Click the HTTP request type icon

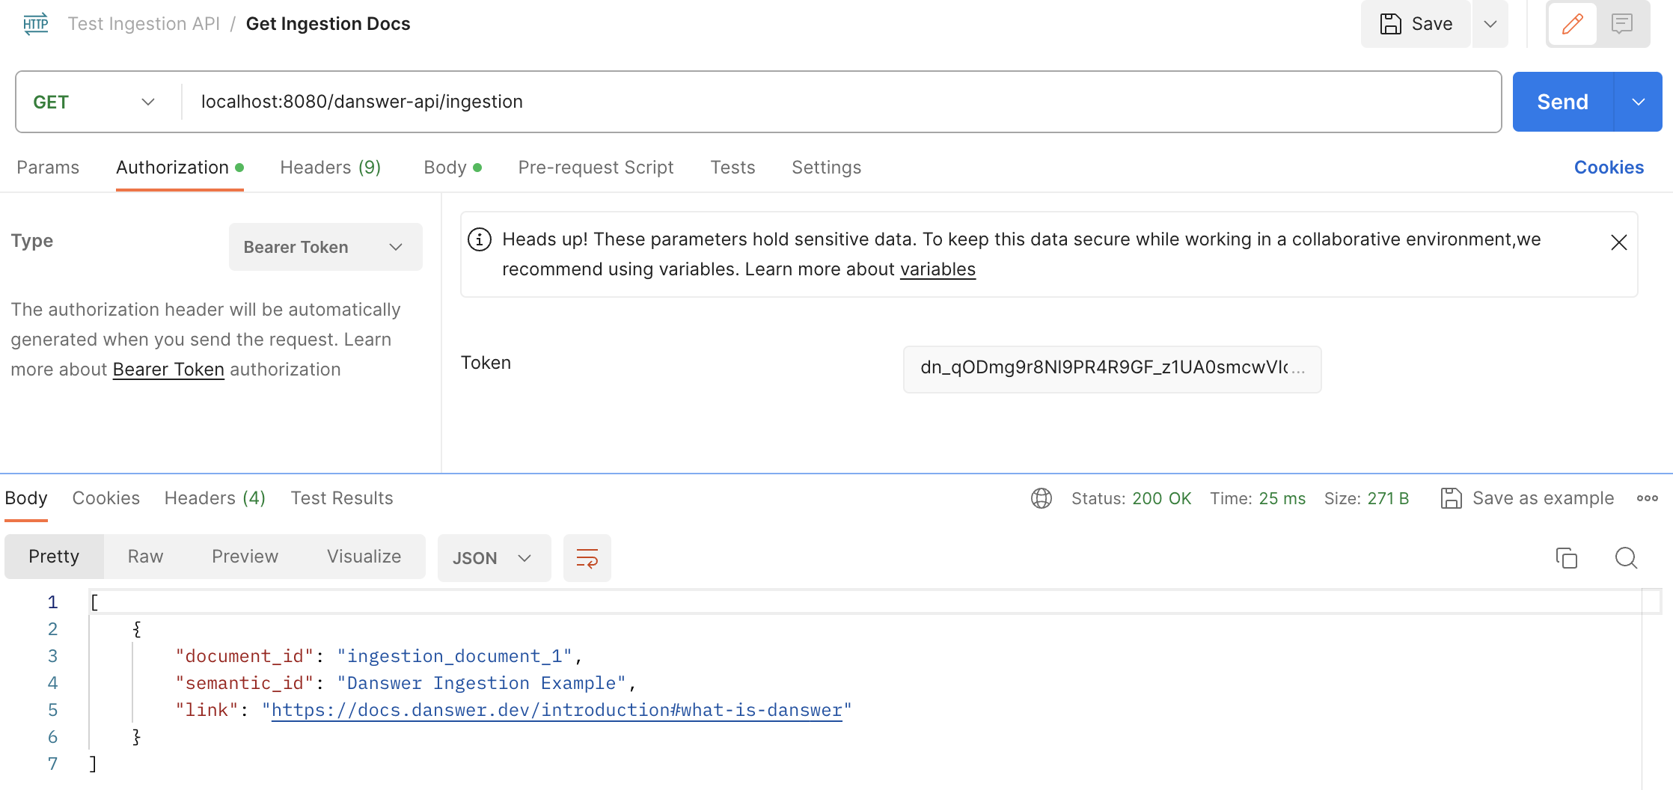pos(36,24)
